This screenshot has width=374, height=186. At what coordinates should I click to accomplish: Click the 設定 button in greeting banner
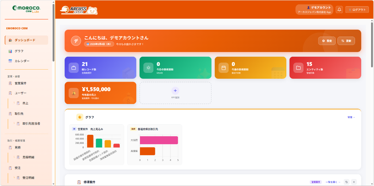click(x=327, y=41)
